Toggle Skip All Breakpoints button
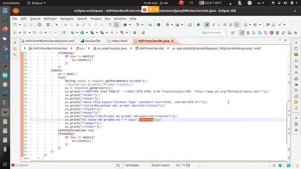 (56, 25)
